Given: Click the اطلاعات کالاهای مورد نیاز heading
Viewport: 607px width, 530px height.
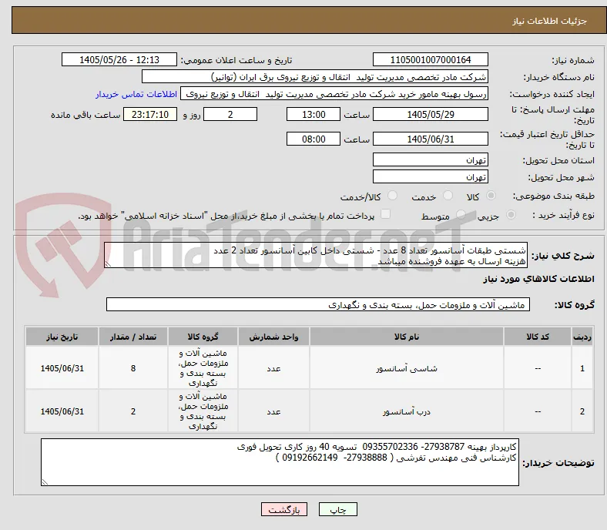Looking at the screenshot, I should point(538,279).
